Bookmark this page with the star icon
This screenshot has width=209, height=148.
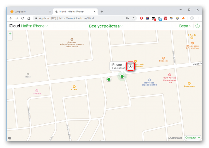click(x=133, y=18)
